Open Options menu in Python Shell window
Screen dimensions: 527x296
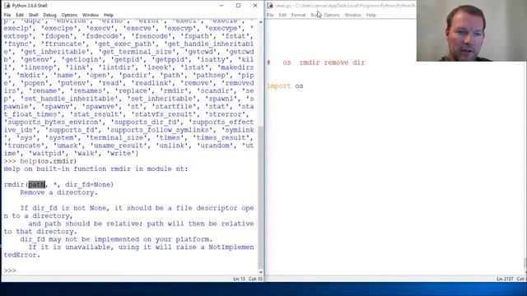pos(69,15)
